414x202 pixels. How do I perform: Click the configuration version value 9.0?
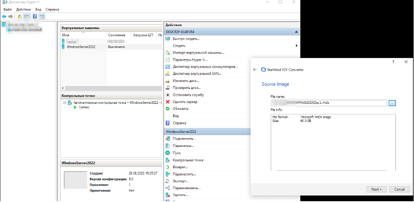(131, 179)
